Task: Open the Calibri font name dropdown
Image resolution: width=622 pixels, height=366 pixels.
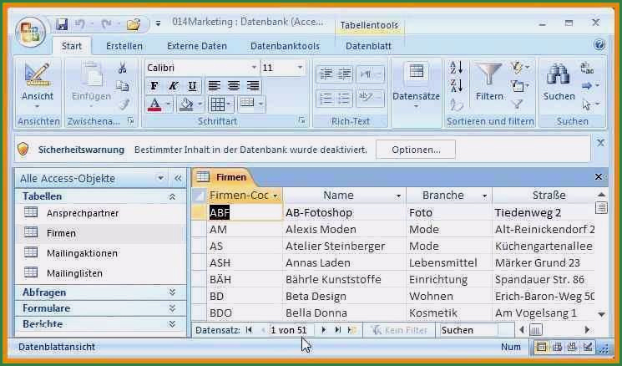Action: tap(254, 68)
